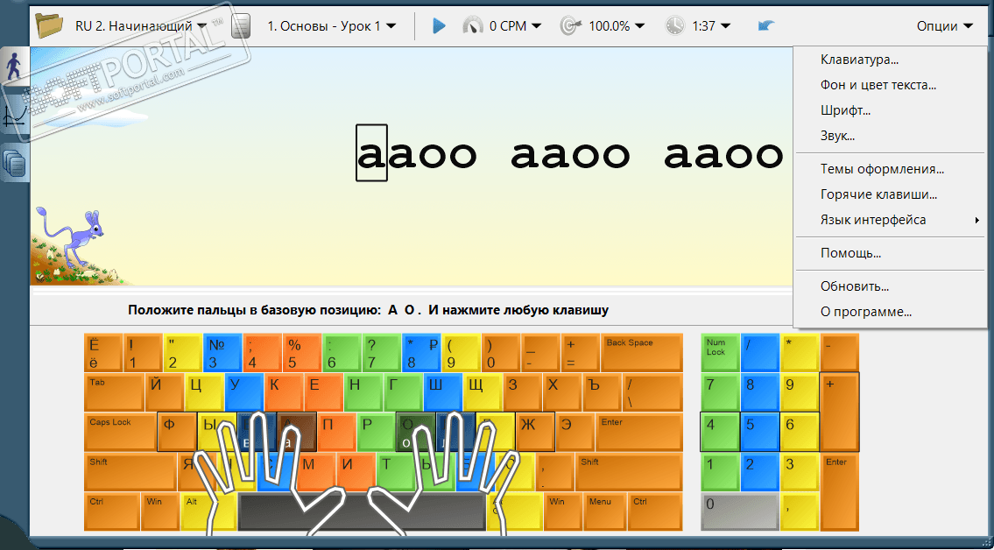Image resolution: width=994 pixels, height=550 pixels.
Task: Click the Back Space key on virtual keyboard
Action: [x=642, y=352]
